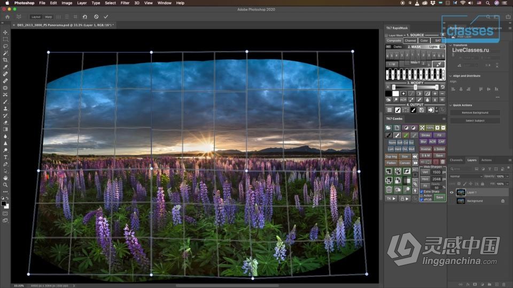
Task: Click the Select Subject button
Action: coord(475,121)
